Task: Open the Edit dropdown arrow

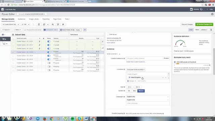Action: pyautogui.click(x=29, y=25)
